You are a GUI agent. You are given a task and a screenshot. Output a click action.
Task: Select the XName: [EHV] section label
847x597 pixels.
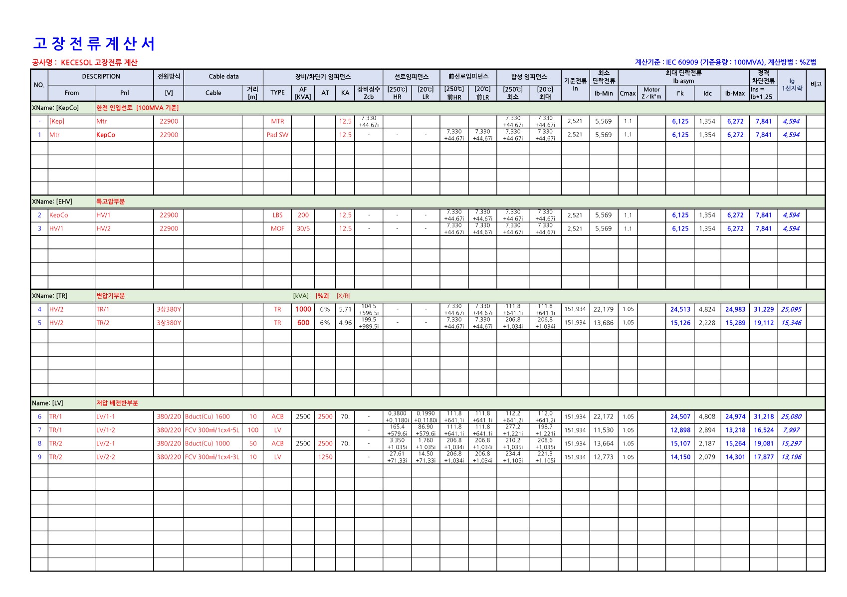click(x=52, y=201)
